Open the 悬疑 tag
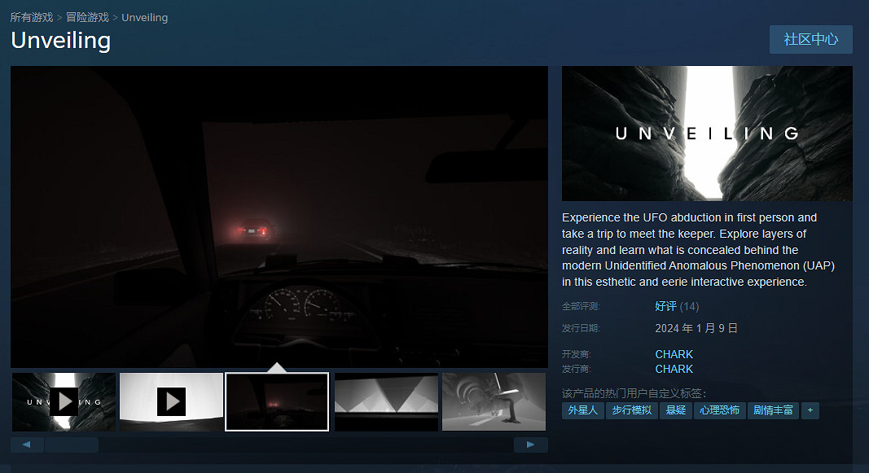Screen dimensions: 869x473 (675, 410)
